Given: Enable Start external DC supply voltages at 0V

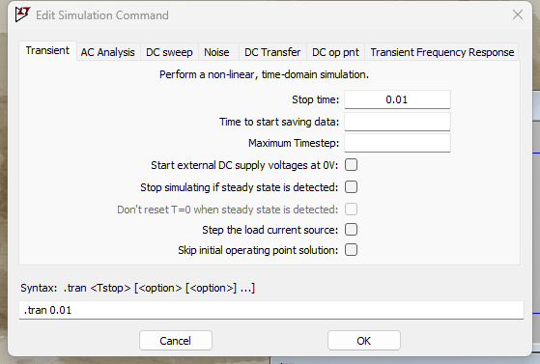Looking at the screenshot, I should (x=351, y=165).
